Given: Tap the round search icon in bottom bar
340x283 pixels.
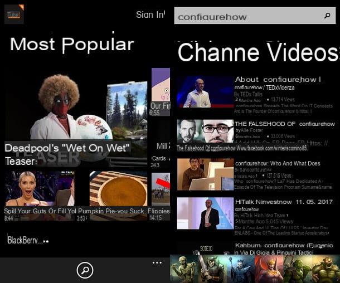Looking at the screenshot, I should (85, 270).
